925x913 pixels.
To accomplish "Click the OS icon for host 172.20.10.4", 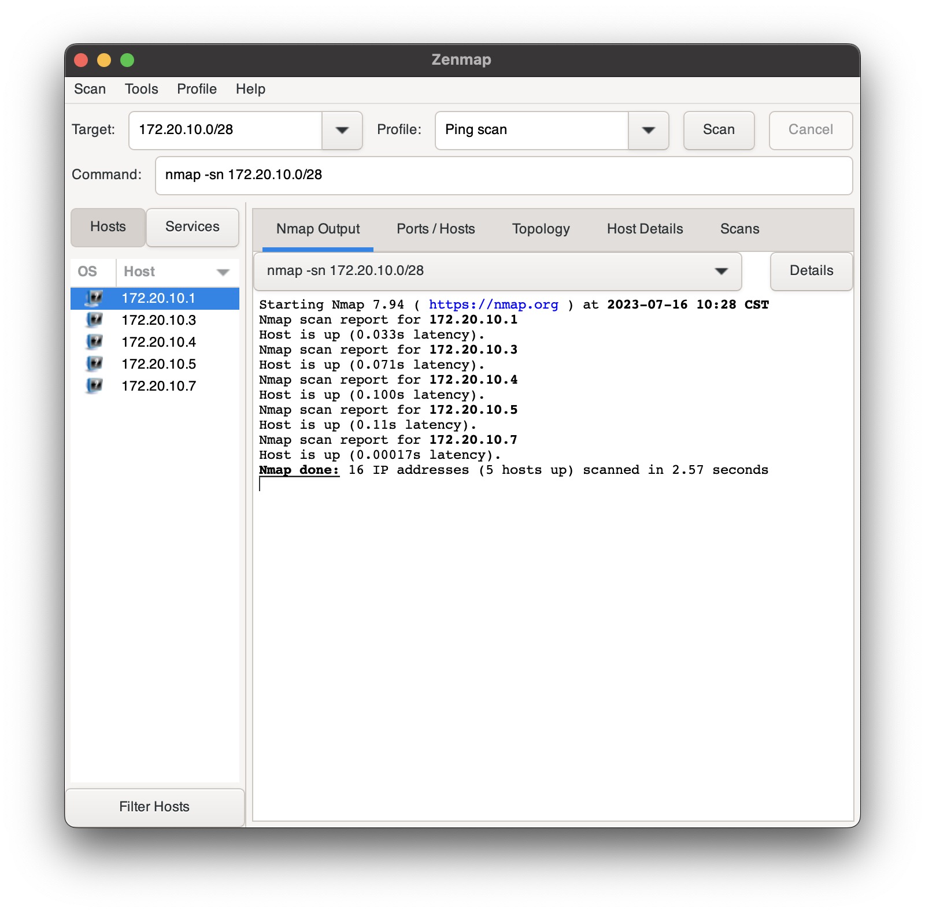I will point(94,342).
